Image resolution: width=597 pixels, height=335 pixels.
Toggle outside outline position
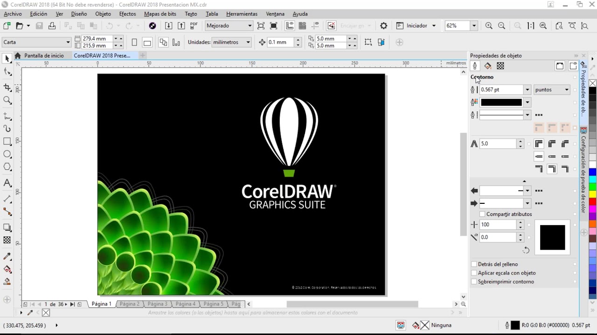point(539,169)
